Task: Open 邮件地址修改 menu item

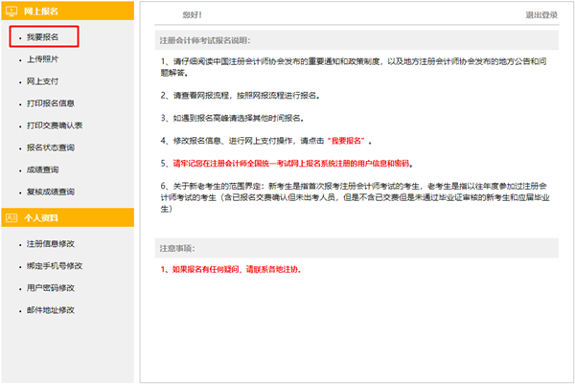Action: [48, 310]
